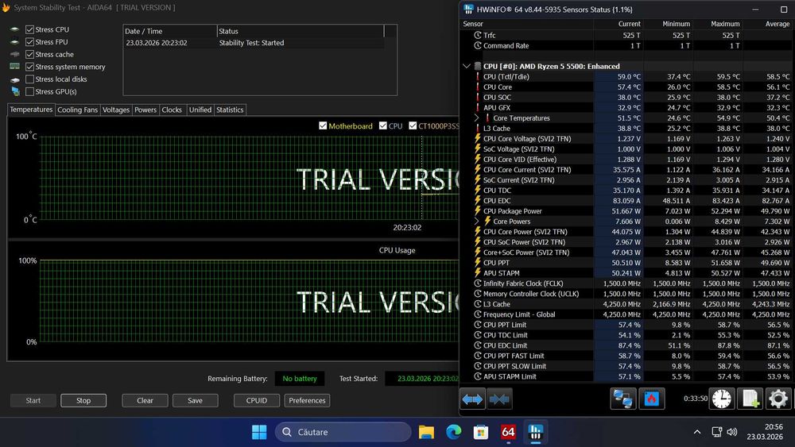Enable Stress GPU(s) checkbox
795x447 pixels.
[30, 91]
